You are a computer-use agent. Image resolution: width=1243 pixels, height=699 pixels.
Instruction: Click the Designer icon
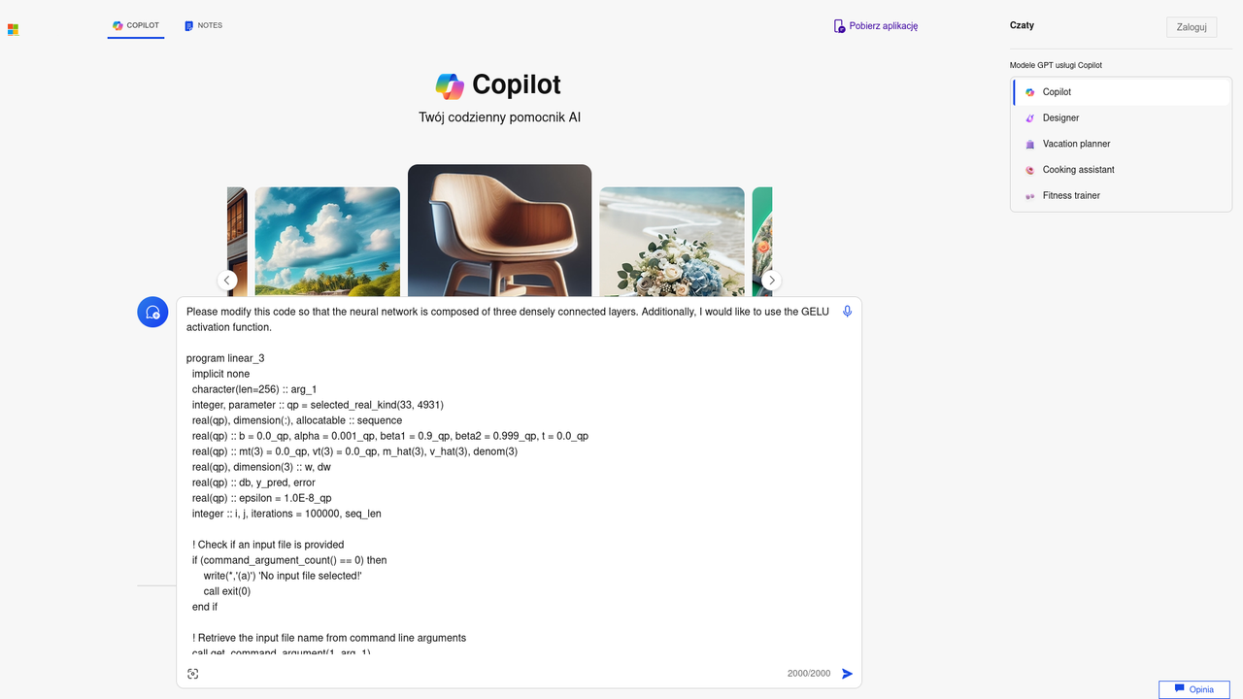[x=1030, y=117]
